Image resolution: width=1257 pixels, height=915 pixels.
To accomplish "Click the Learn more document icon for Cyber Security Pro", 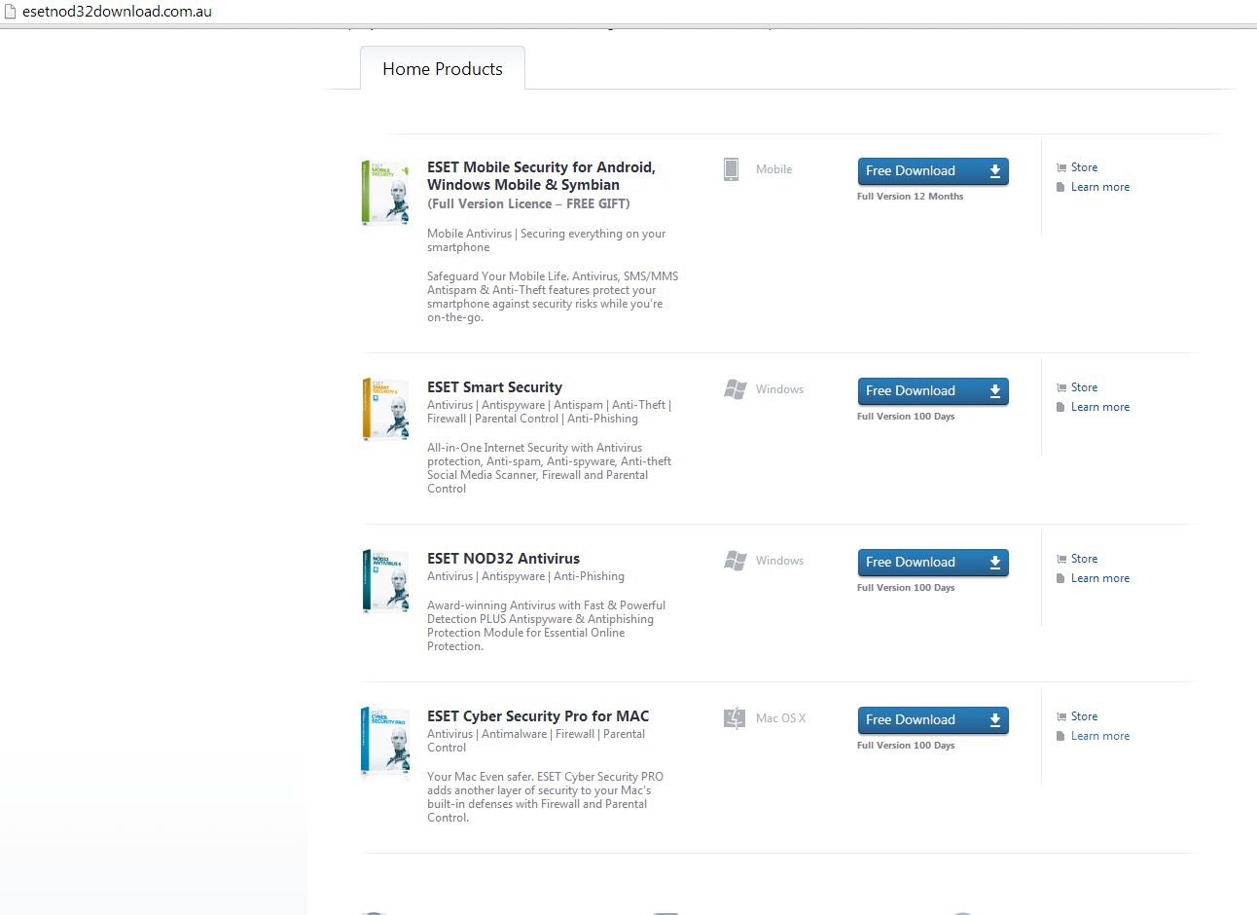I will tap(1060, 736).
